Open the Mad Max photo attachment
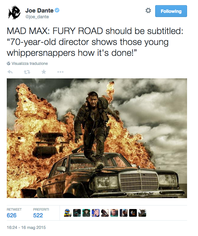The height and width of the screenshot is (236, 198). (x=97, y=138)
